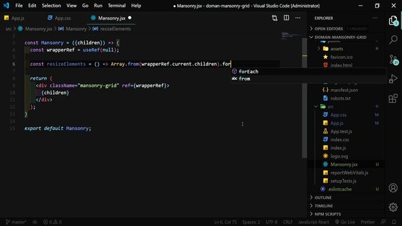The width and height of the screenshot is (402, 226).
Task: Change CRLF end of line sequence
Action: pos(288,222)
